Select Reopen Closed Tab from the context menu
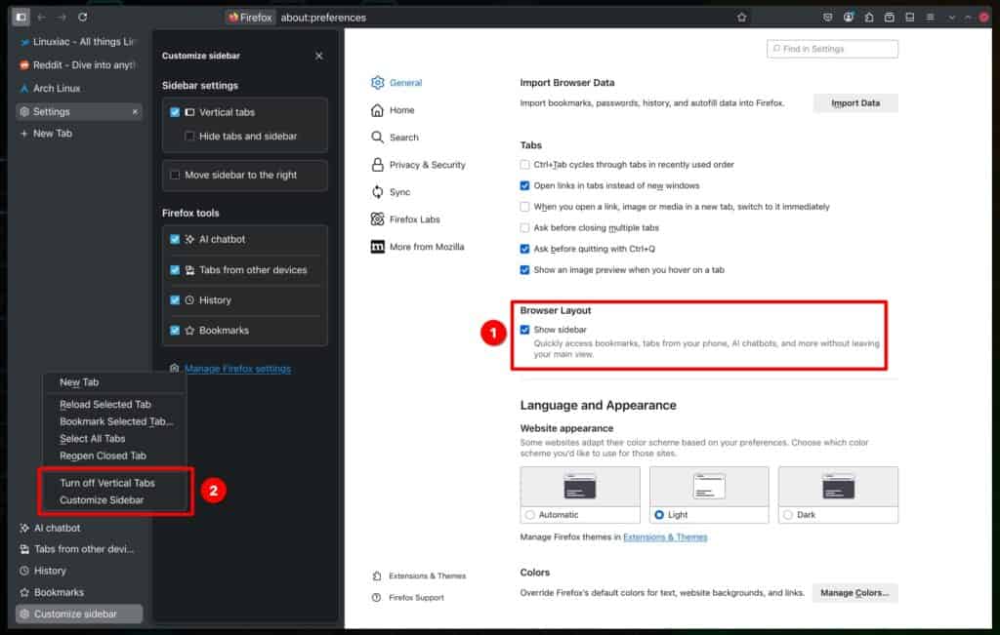Screen dimensions: 1000x635 [103, 456]
